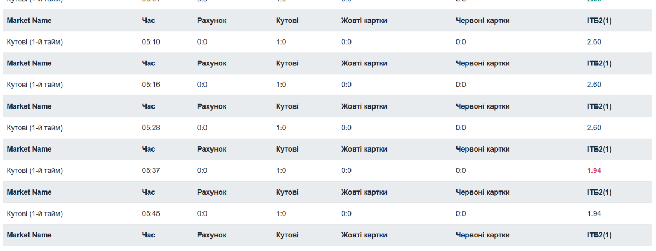Select the 05:28 time entry
Viewport: 656px width, 251px height.
pos(151,128)
